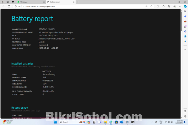
Task: Refresh the page
Action: [x=9, y=6]
